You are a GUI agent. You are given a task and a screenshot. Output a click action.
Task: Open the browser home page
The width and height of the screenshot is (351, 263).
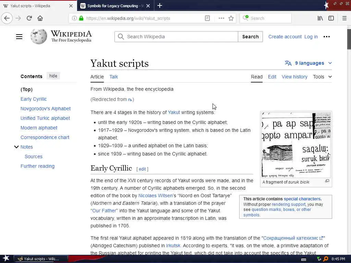tap(40, 18)
